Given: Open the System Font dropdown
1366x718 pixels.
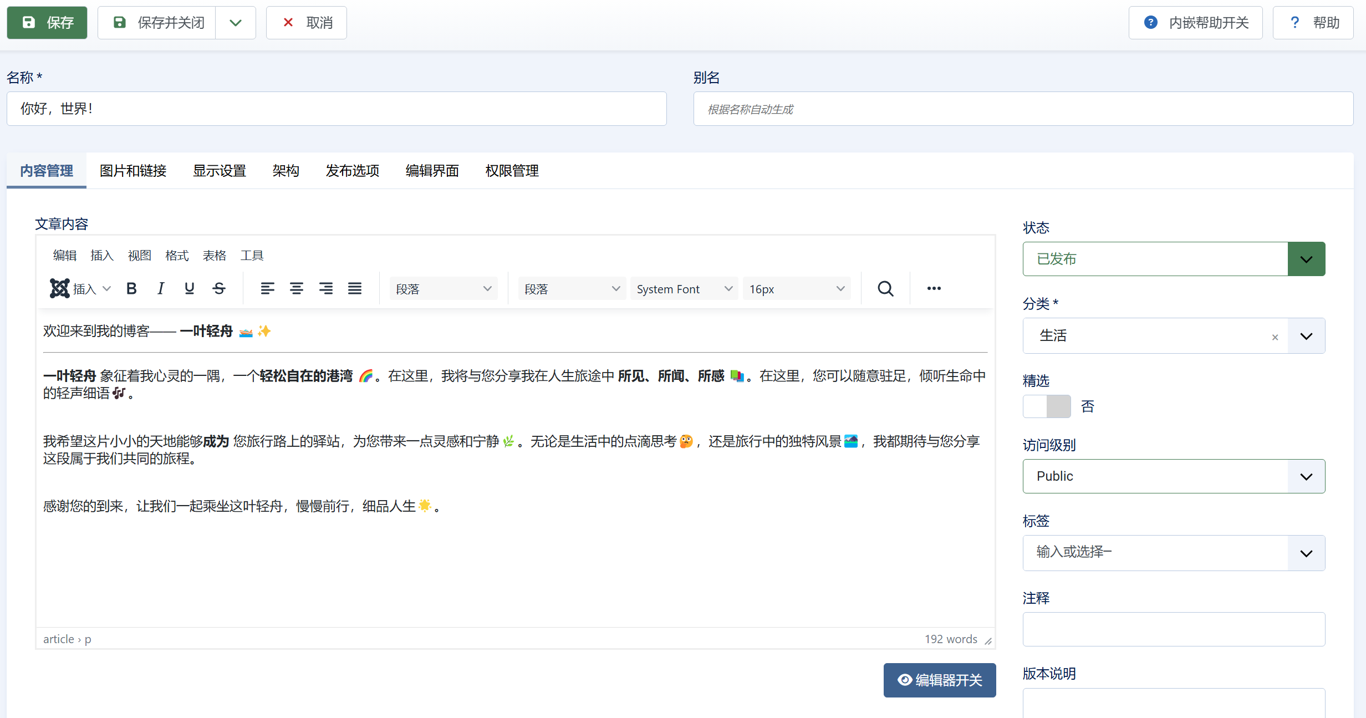Looking at the screenshot, I should click(x=684, y=289).
